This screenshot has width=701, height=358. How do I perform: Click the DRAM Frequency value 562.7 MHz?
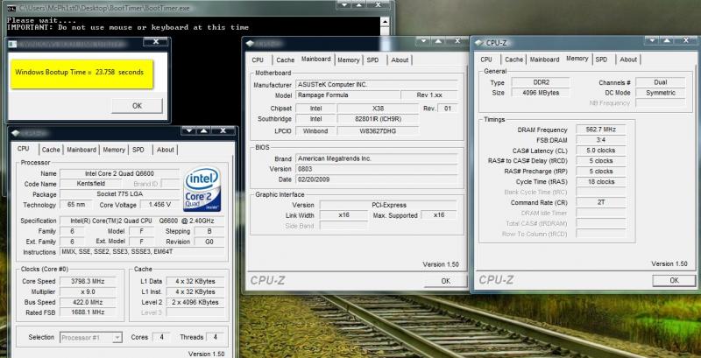[x=601, y=130]
